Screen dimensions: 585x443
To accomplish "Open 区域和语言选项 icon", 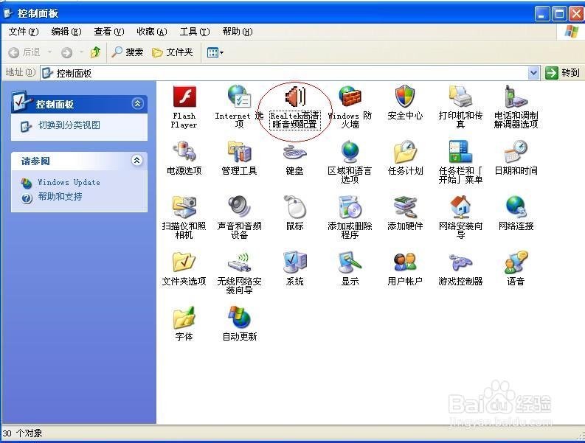I will [x=350, y=151].
